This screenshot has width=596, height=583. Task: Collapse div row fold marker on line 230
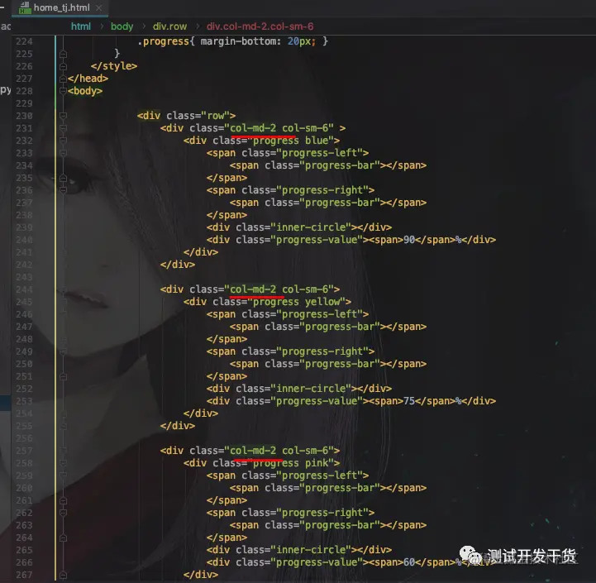point(63,116)
